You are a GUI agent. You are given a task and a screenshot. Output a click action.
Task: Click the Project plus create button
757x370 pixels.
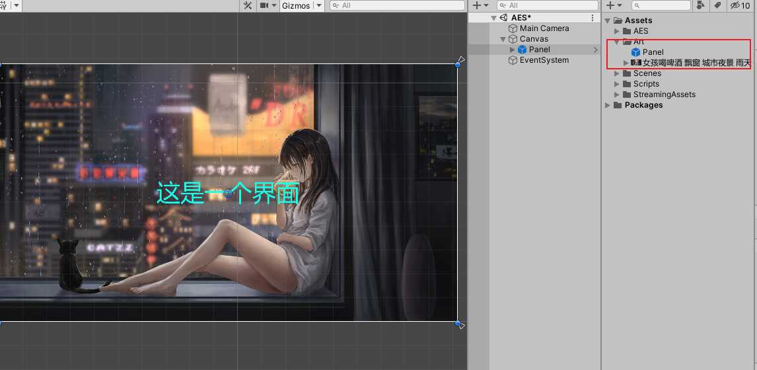click(610, 5)
